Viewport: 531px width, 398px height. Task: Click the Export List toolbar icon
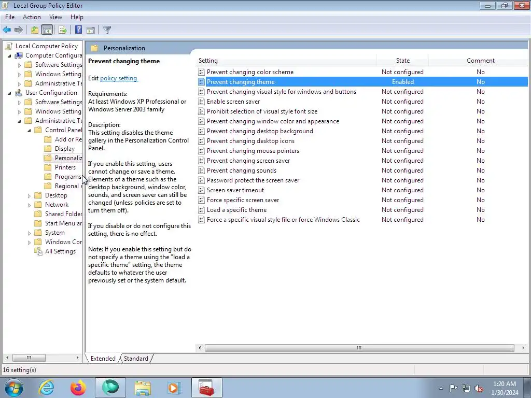pyautogui.click(x=63, y=30)
